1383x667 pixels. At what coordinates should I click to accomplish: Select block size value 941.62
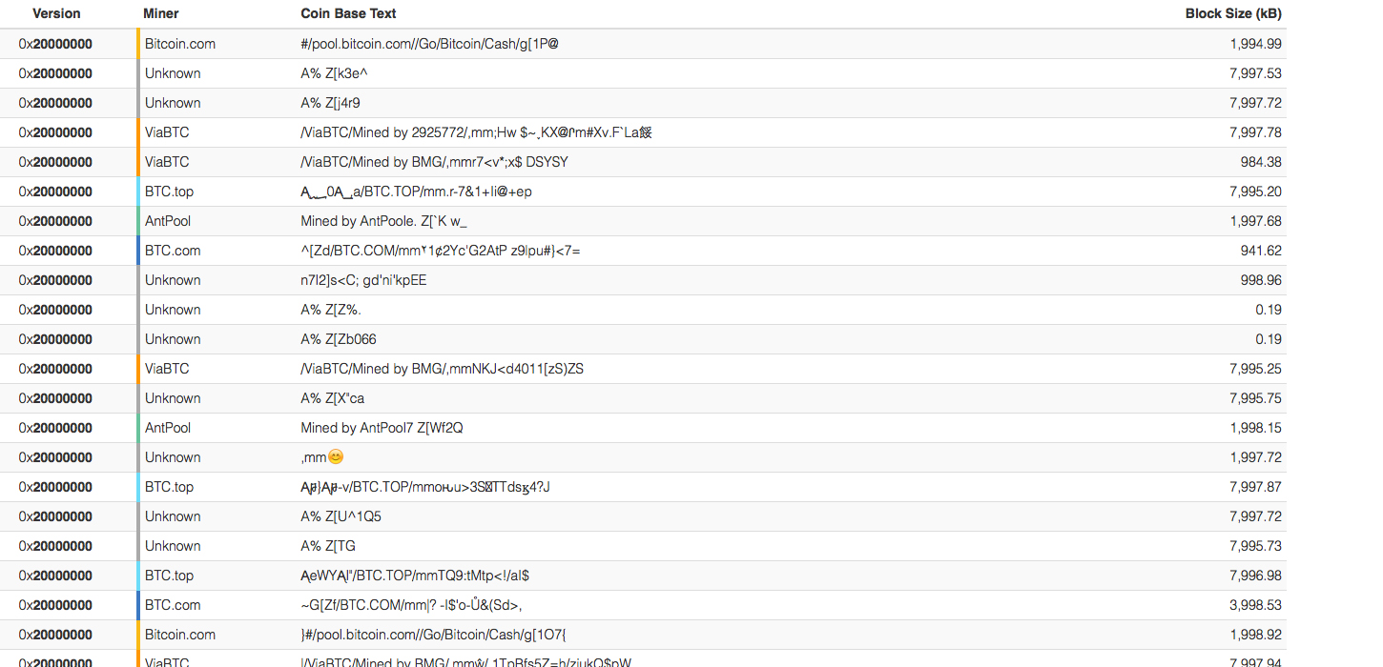point(1261,251)
